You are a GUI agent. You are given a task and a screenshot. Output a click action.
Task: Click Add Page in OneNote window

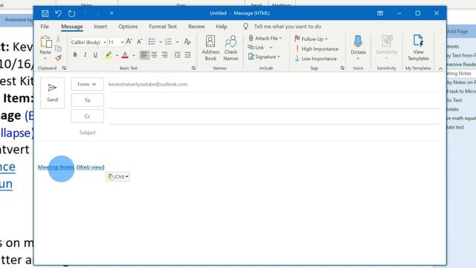click(x=457, y=31)
